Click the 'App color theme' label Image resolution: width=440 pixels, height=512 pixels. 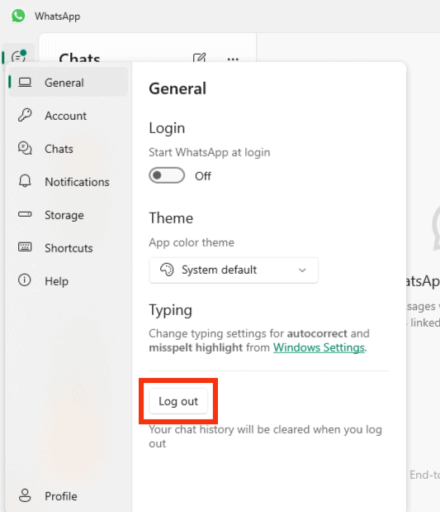(x=192, y=242)
